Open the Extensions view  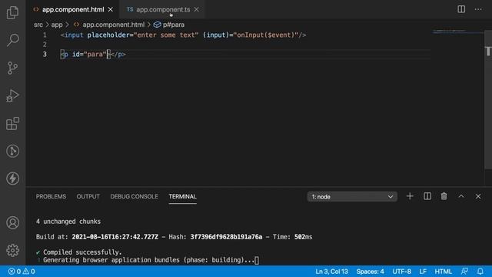coord(12,123)
